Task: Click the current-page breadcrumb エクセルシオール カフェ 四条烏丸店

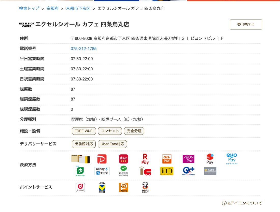Action: (x=131, y=8)
